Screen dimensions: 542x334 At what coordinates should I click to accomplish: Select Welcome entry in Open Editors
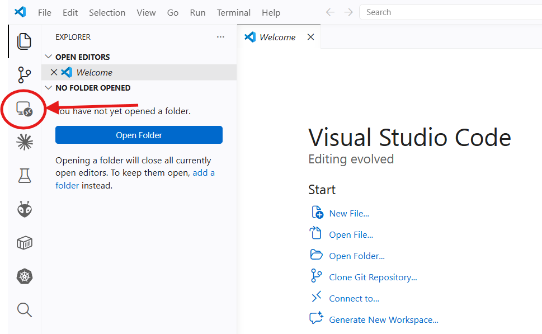(139, 72)
